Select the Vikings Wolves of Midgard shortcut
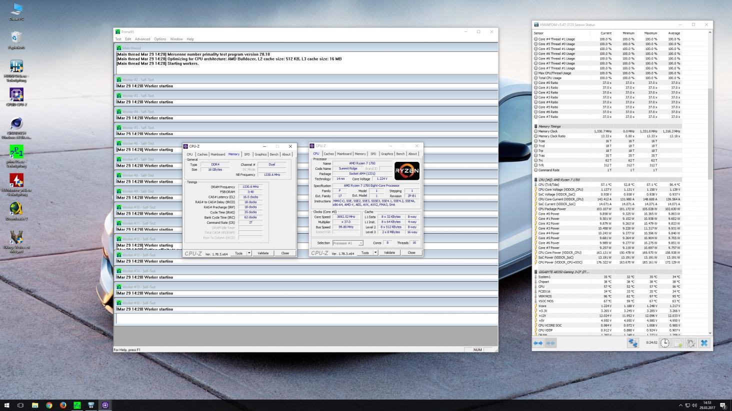732x411 pixels. 16,242
